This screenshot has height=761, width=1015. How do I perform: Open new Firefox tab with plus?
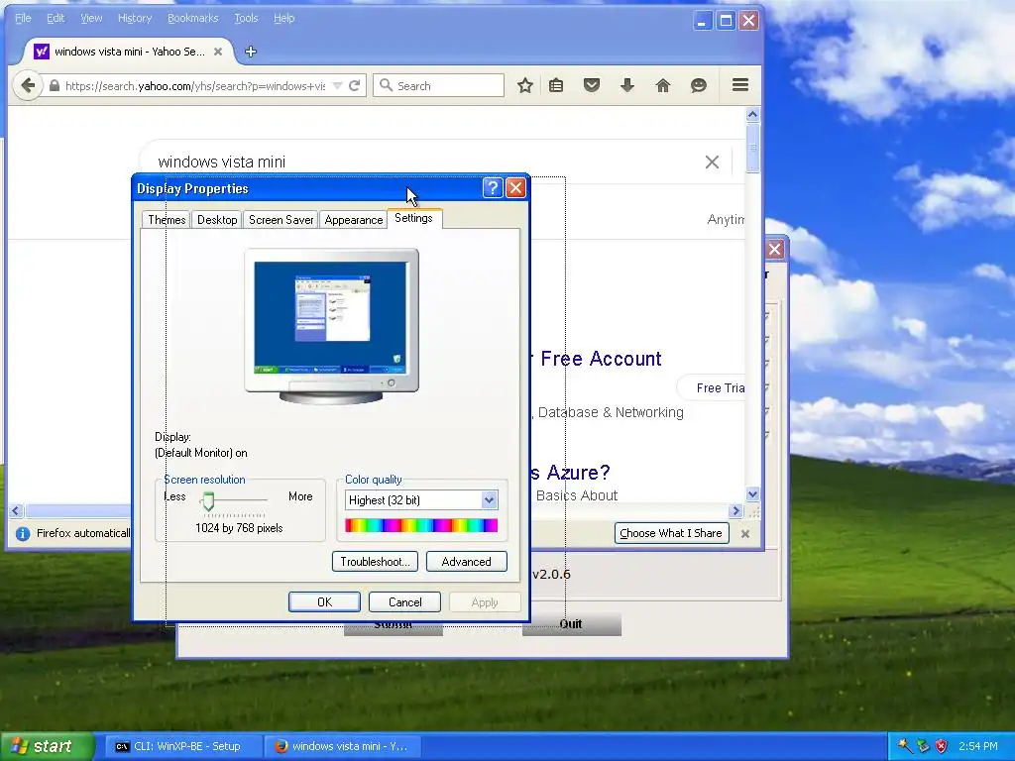point(251,52)
